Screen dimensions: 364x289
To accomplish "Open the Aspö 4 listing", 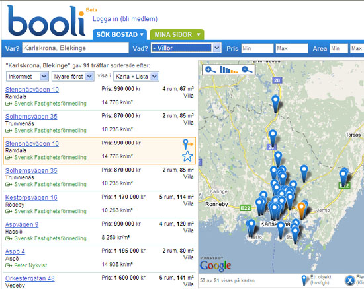I will [x=15, y=251].
